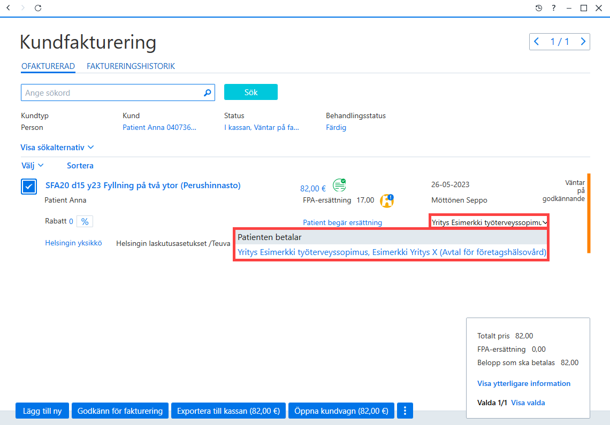Open help with the question mark icon
The width and height of the screenshot is (610, 425).
pyautogui.click(x=554, y=8)
